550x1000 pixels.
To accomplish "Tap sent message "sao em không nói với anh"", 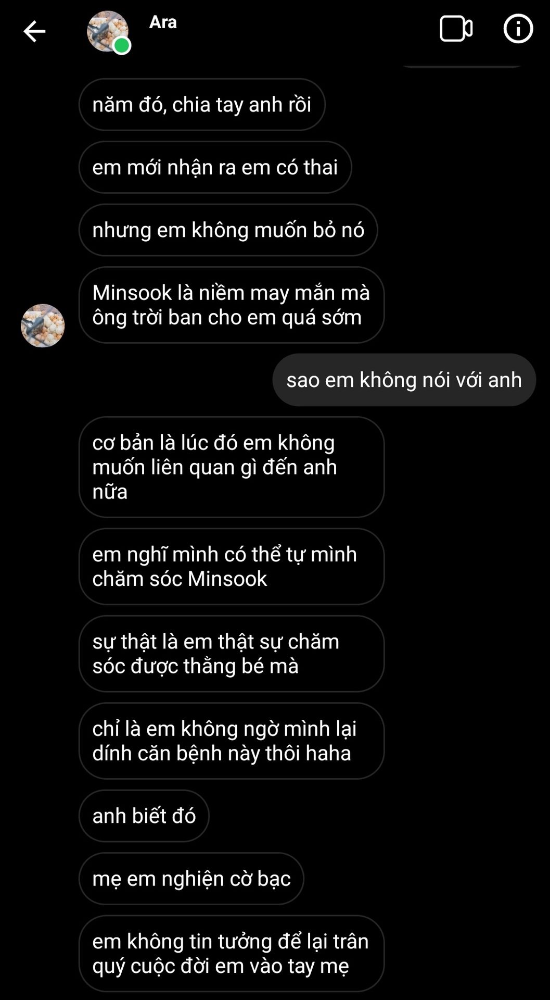I will 404,380.
